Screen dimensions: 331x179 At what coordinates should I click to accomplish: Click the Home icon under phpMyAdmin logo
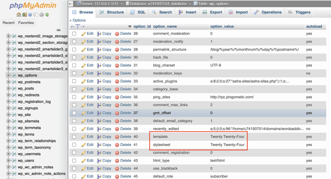19,14
